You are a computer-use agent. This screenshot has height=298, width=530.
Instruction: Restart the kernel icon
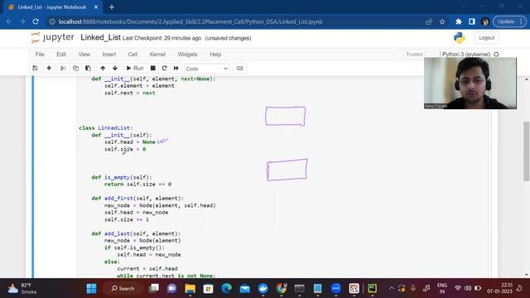(164, 68)
